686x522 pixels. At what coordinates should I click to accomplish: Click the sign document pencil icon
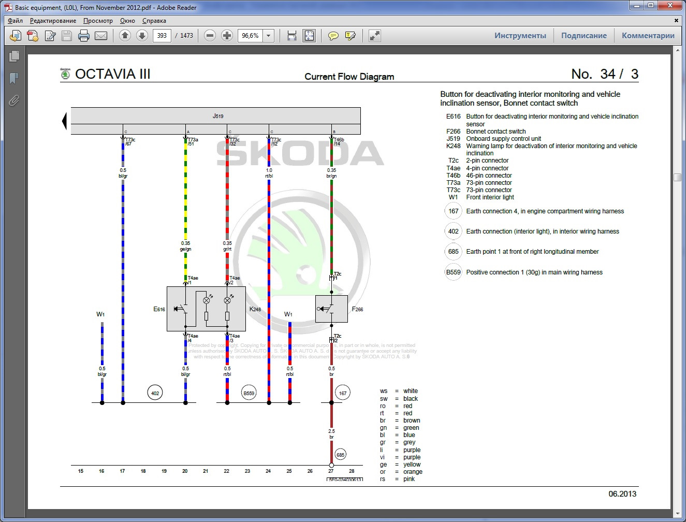[x=50, y=36]
